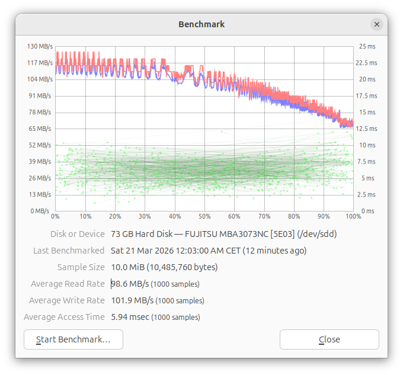
Task: Click the Benchmark title bar text
Action: point(201,24)
